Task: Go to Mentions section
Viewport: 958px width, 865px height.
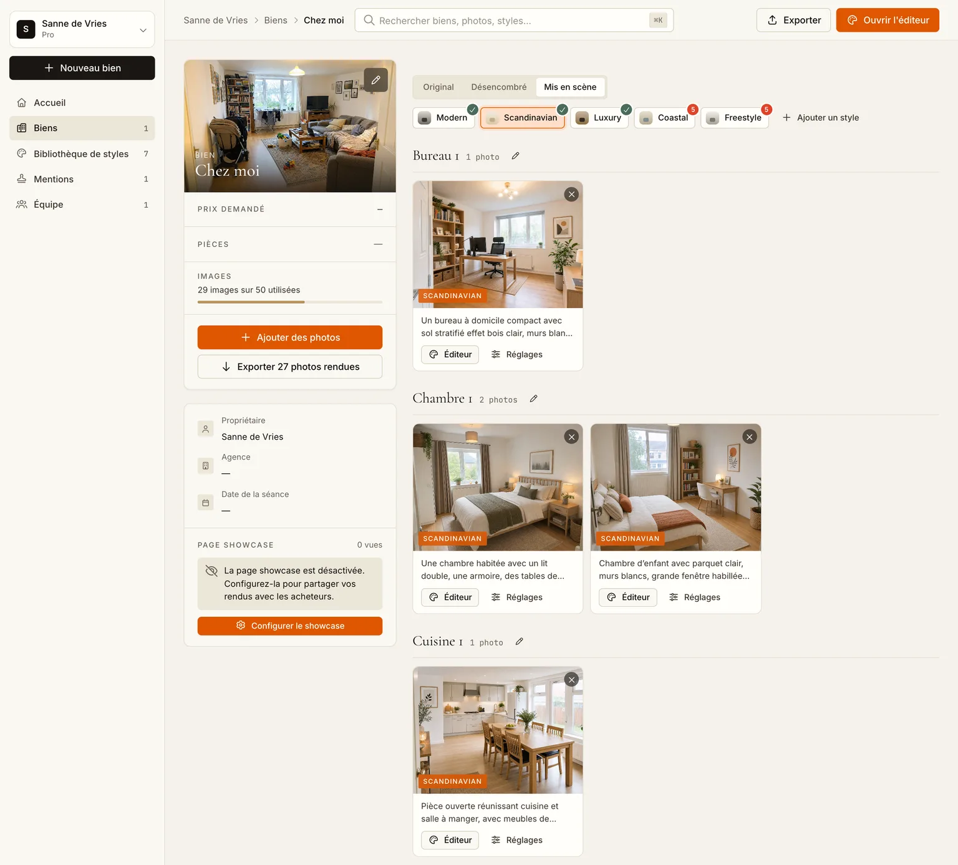Action: click(82, 179)
